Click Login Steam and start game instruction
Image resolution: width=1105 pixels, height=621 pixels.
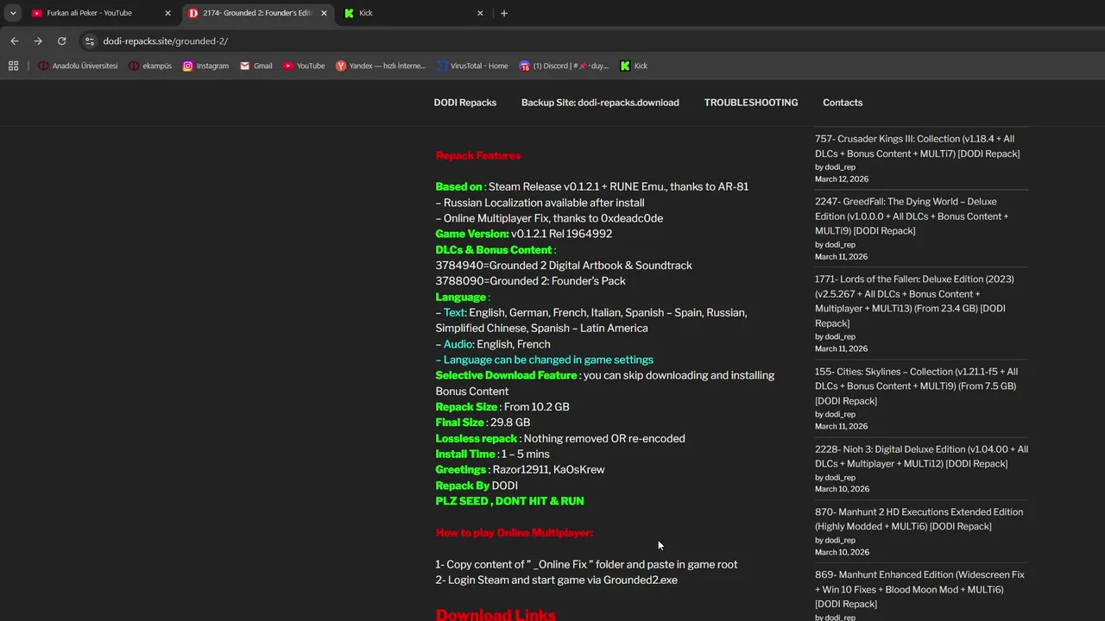click(x=556, y=580)
